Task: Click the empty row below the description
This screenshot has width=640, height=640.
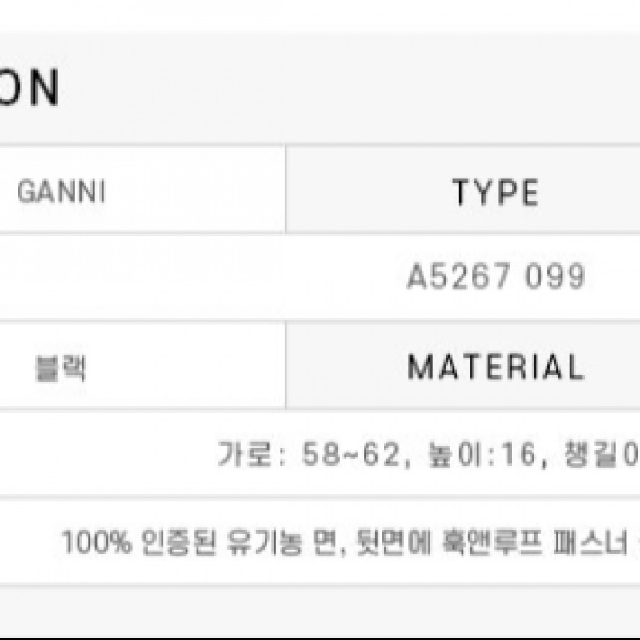Action: tap(320, 610)
